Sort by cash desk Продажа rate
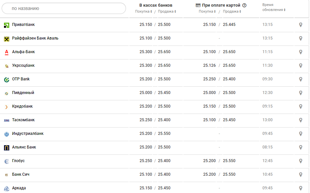Image resolution: width=310 pixels, height=193 pixels. (167, 12)
